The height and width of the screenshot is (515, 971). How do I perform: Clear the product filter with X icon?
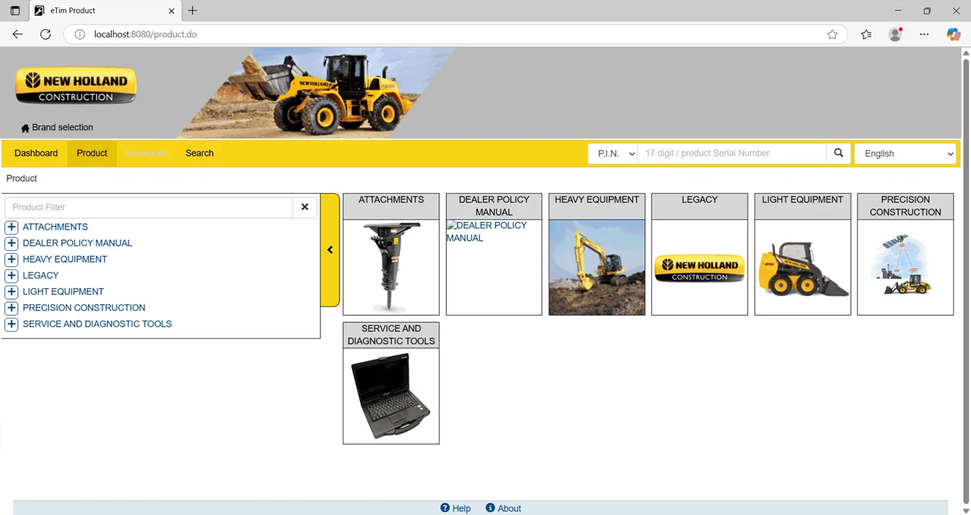[304, 207]
